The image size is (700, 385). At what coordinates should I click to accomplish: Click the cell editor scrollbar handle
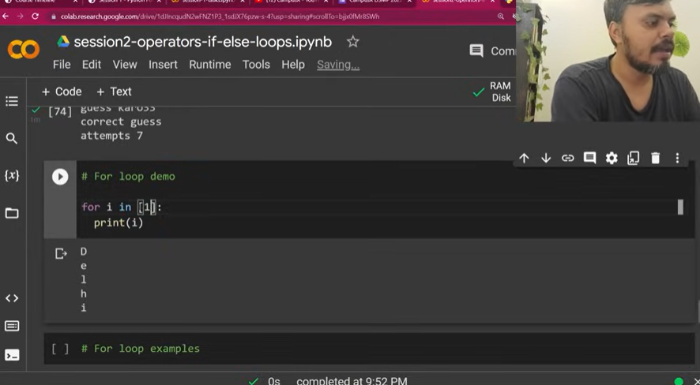(680, 207)
